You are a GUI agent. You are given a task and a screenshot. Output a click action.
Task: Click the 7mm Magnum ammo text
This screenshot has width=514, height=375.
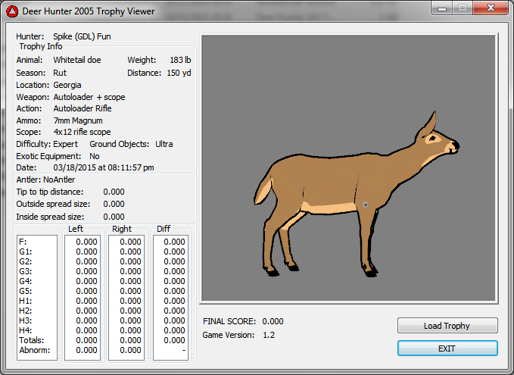[77, 120]
